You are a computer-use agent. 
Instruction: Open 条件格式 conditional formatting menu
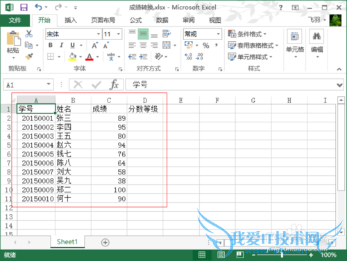coord(247,34)
